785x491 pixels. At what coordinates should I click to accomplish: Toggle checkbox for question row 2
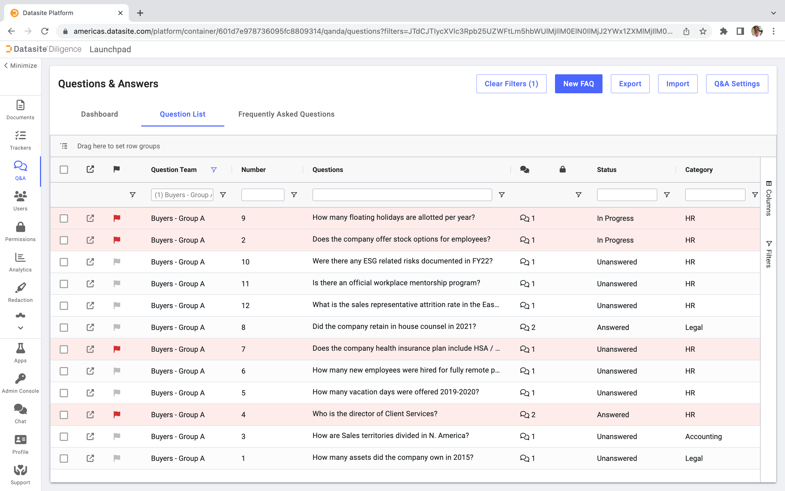[64, 240]
